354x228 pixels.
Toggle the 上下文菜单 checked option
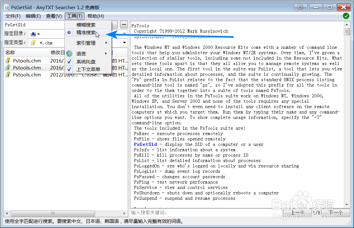(x=88, y=69)
